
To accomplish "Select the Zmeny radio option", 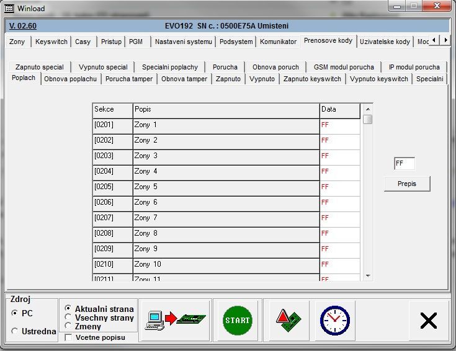I will (68, 326).
